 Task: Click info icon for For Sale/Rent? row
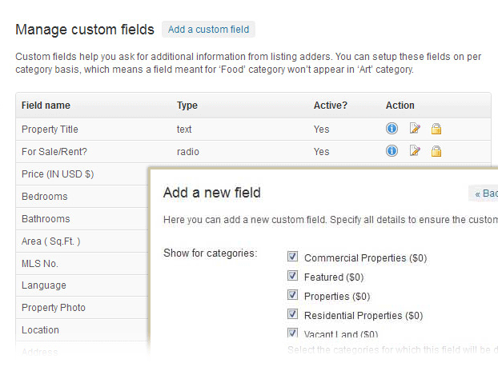392,150
